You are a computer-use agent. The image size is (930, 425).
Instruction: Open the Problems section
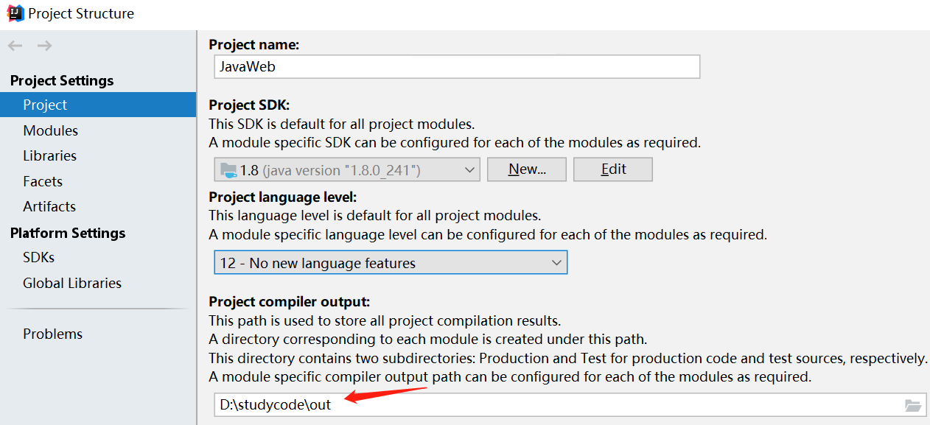52,333
